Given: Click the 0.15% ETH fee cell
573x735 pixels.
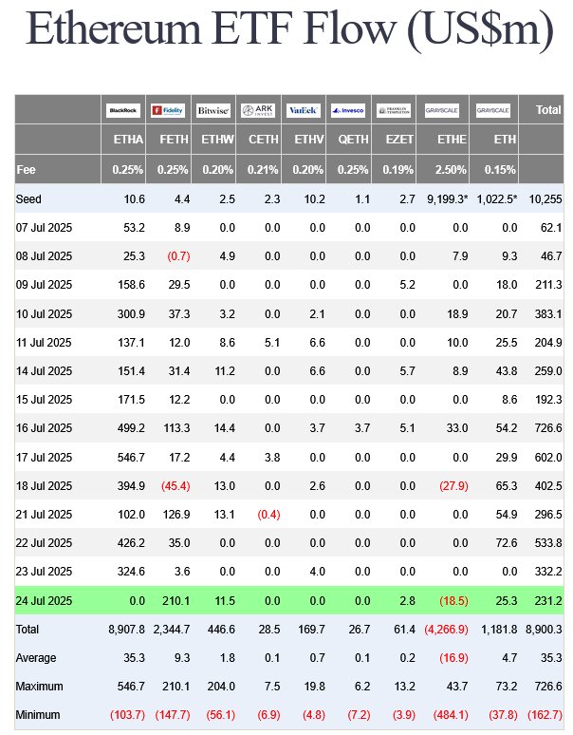Looking at the screenshot, I should tap(500, 170).
